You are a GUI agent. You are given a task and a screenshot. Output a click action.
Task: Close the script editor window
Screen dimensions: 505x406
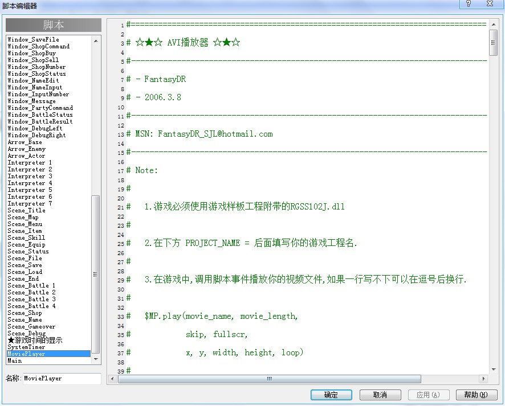pos(490,4)
